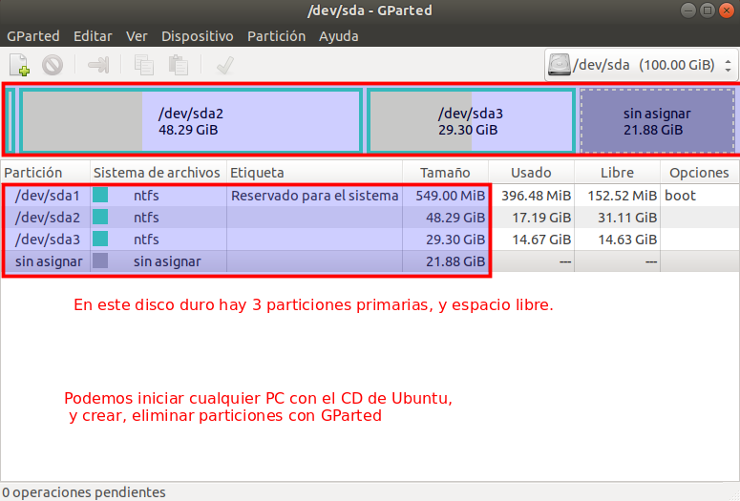Open the Dispositivo menu
Screen dimensions: 740x501
[x=198, y=36]
